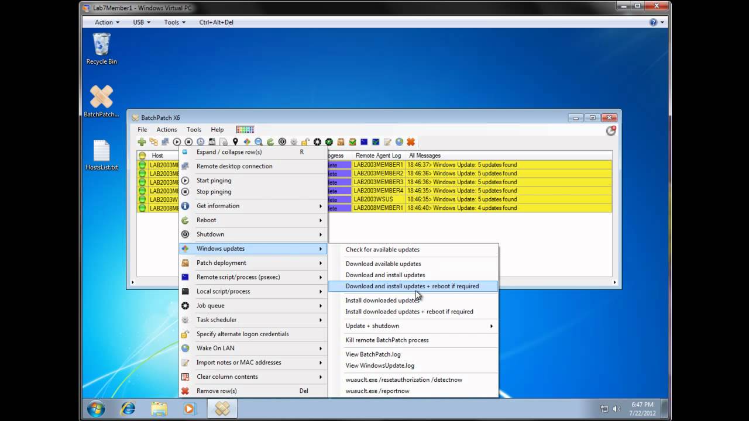
Task: Open the BatchPatch Actions menu
Action: click(x=166, y=129)
